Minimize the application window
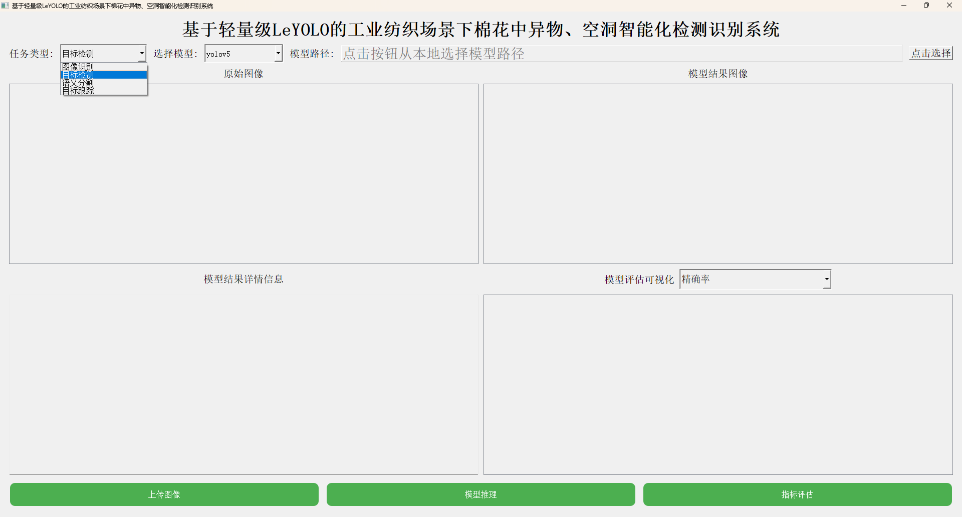The image size is (962, 517). tap(904, 6)
